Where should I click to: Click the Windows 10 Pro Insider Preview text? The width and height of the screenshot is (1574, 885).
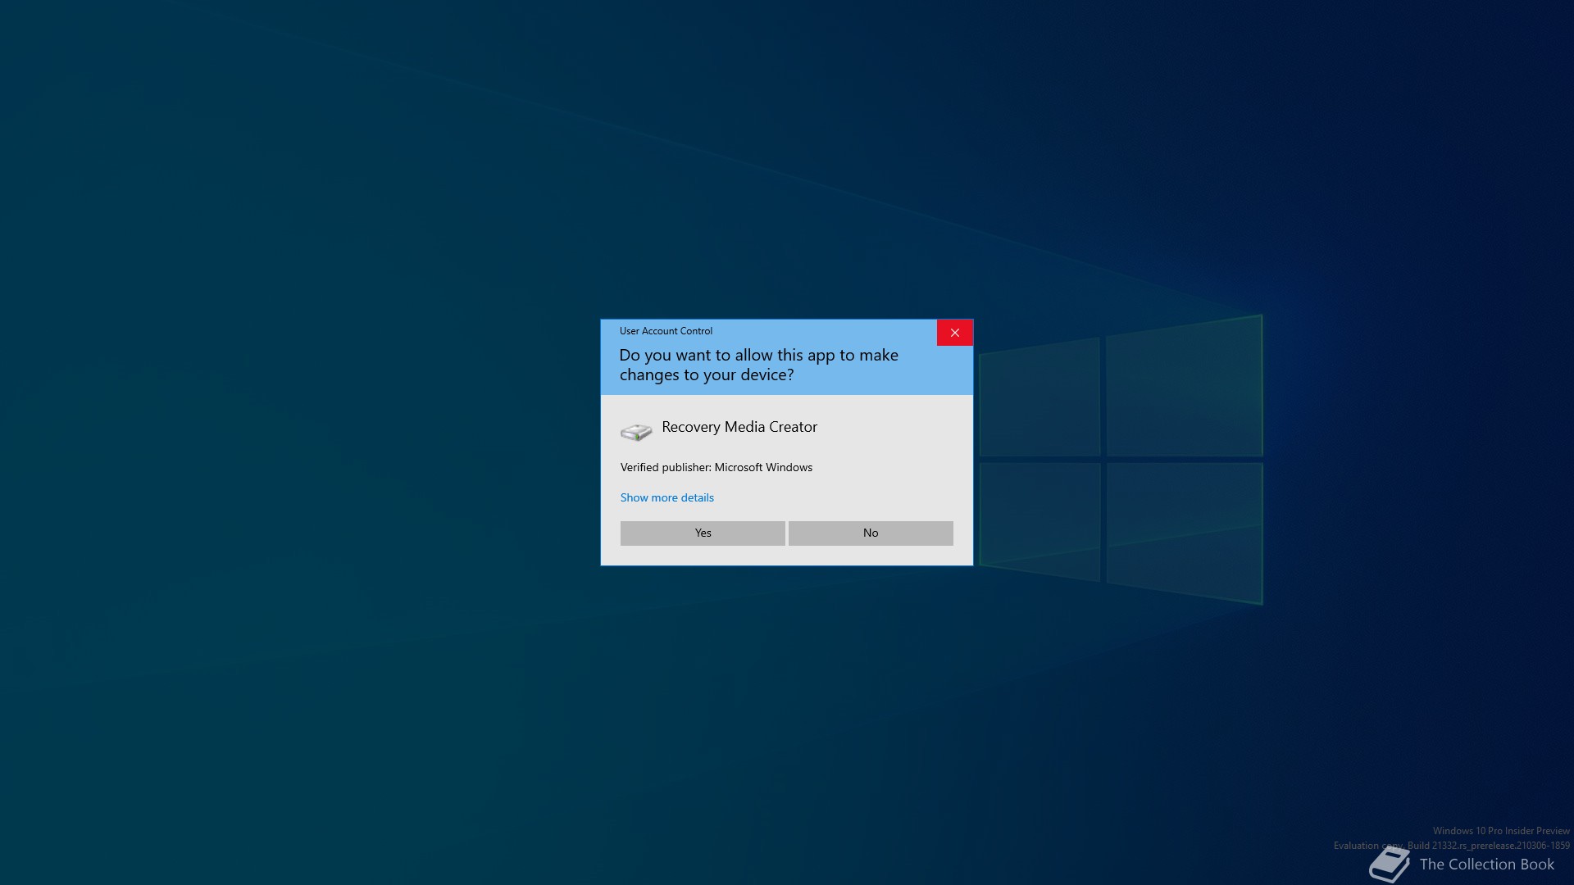pyautogui.click(x=1500, y=831)
